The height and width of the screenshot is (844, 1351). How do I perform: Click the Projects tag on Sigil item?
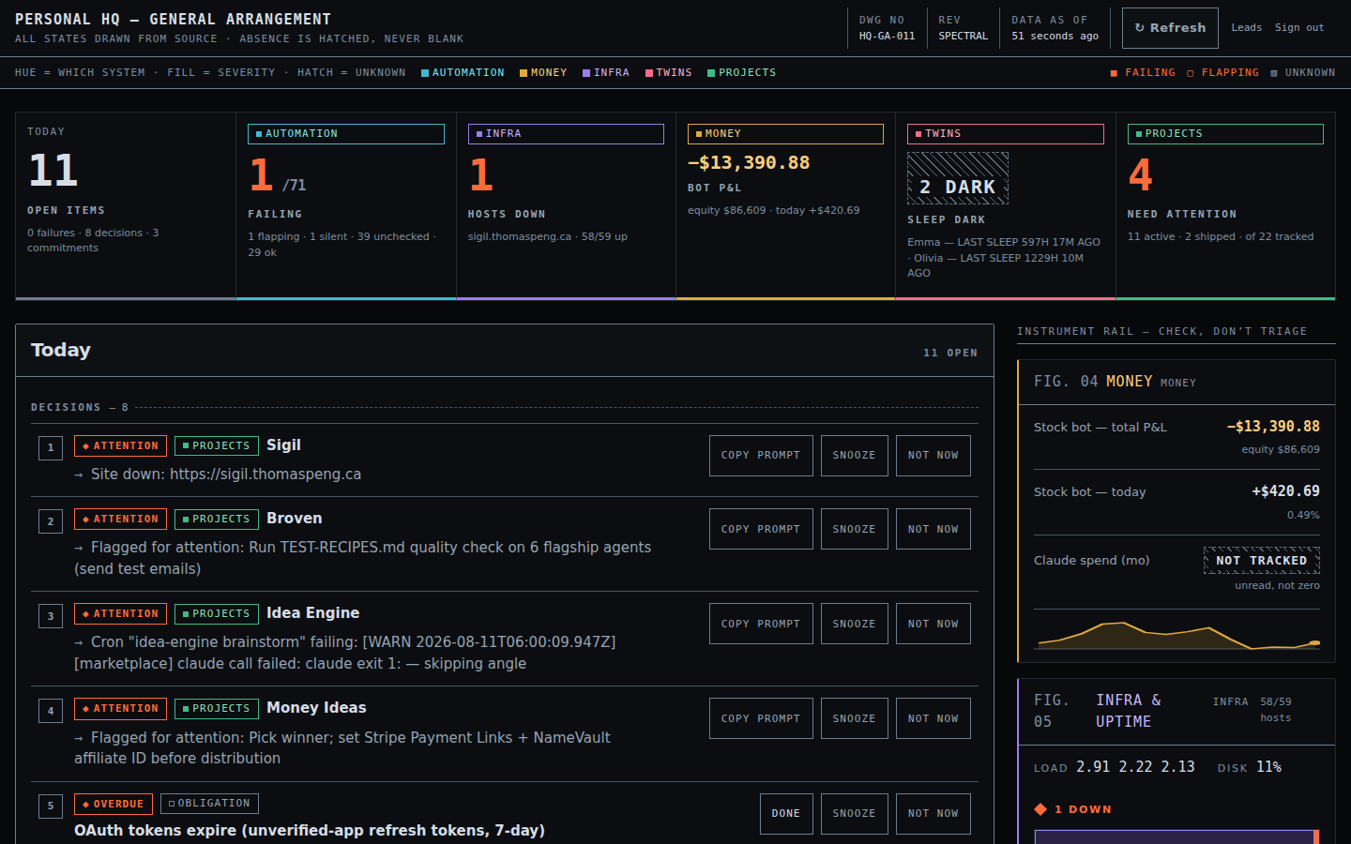(x=217, y=445)
